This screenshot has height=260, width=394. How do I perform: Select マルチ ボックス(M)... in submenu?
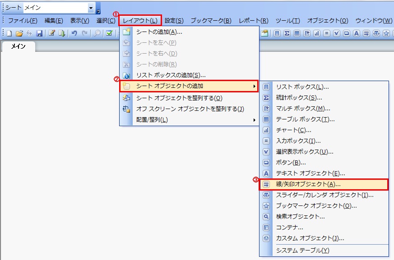(x=324, y=109)
